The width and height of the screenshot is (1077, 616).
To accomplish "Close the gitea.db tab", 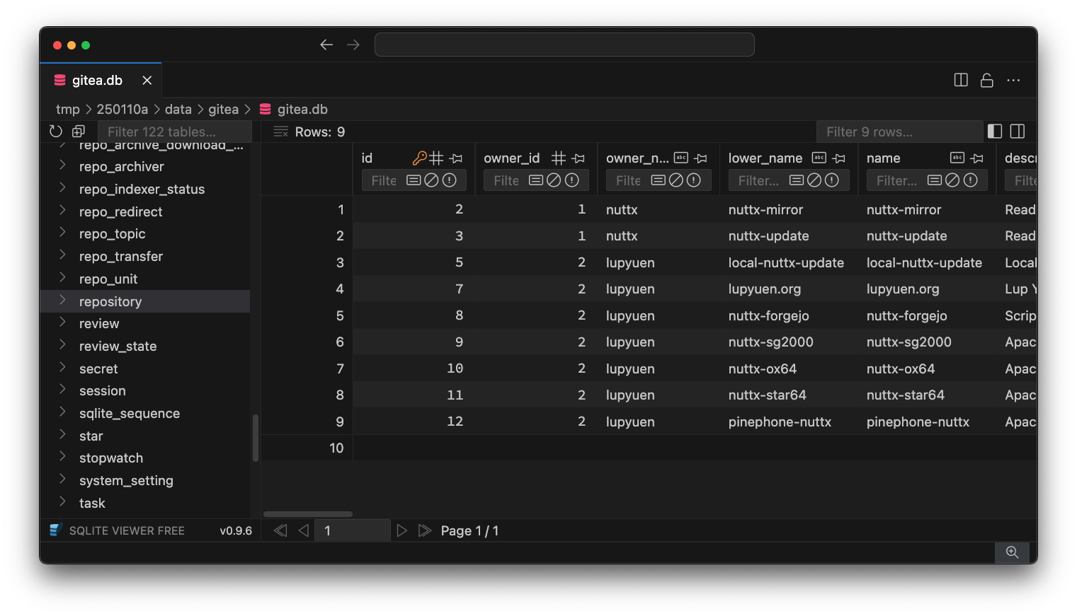I will [x=147, y=80].
